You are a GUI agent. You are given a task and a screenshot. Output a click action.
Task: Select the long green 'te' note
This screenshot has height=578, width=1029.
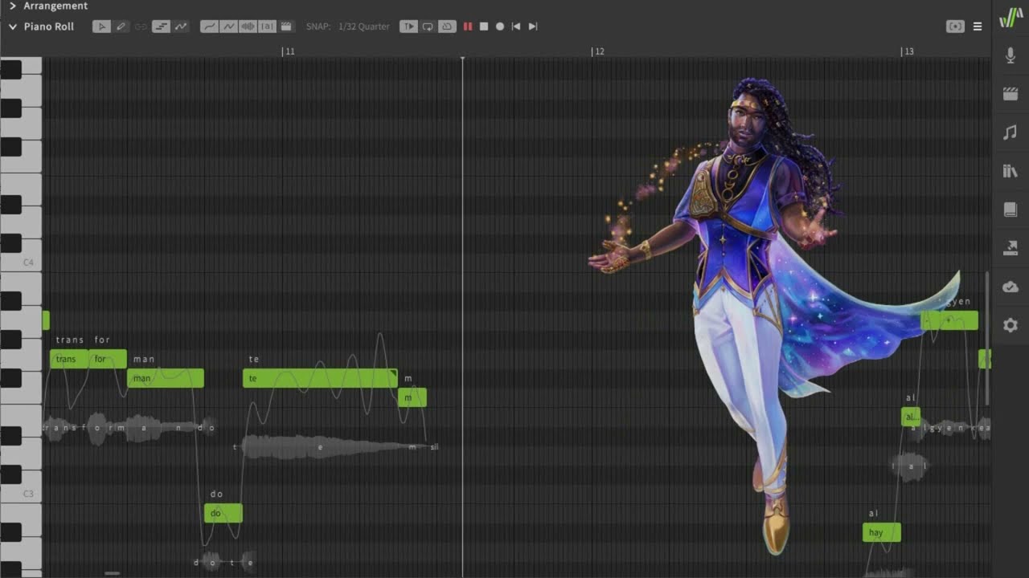pos(320,378)
